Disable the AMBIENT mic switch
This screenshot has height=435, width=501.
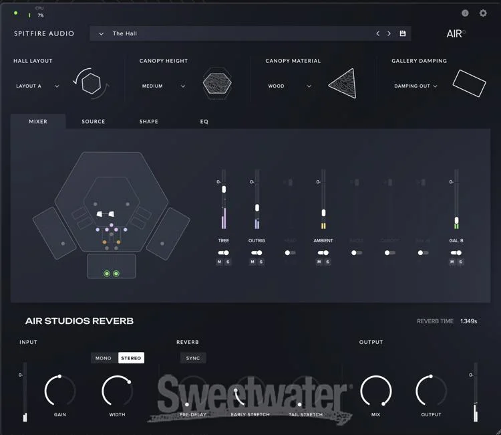coord(323,253)
